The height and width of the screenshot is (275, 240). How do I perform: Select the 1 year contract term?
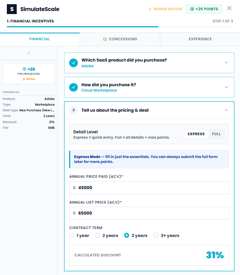72,235
